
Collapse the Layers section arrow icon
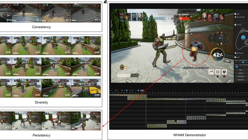tap(235, 14)
